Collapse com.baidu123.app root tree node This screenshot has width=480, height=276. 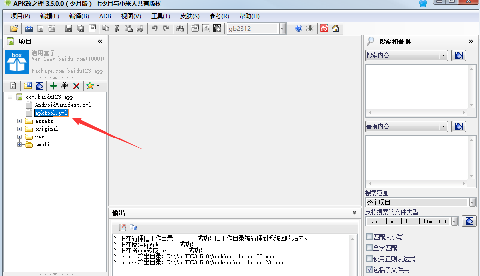pos(10,97)
